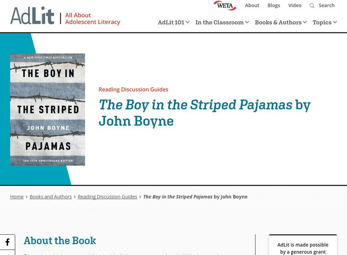Follow the Home breadcrumb link
Viewport: 347px width, 255px height.
(17, 197)
